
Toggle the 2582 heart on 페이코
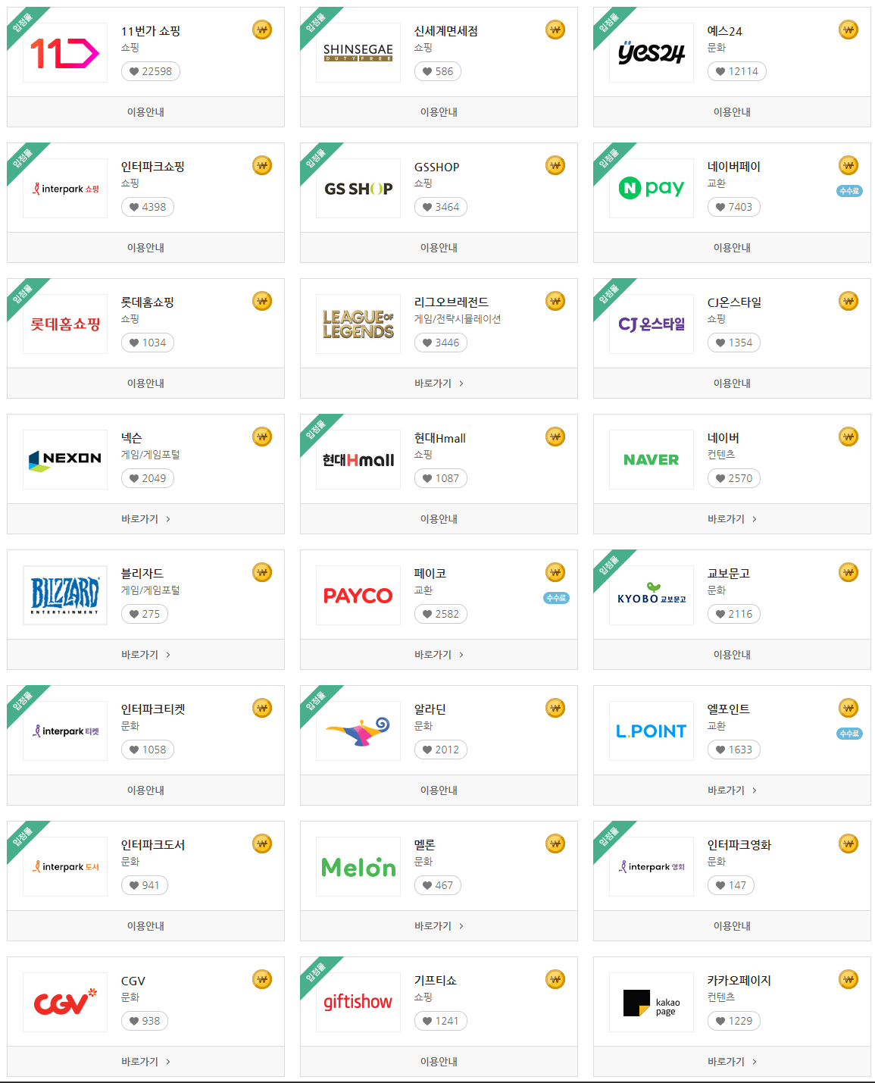[x=441, y=614]
